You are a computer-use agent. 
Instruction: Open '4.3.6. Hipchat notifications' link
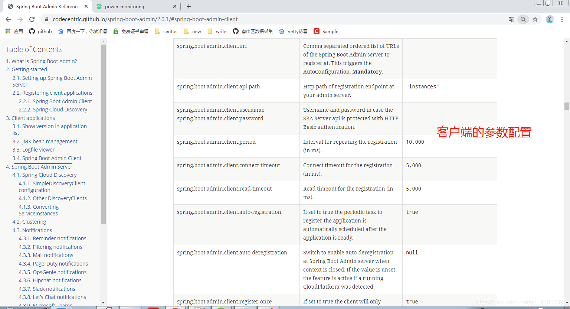(50, 280)
